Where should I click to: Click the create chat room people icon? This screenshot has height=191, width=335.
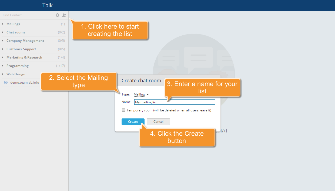[64, 15]
